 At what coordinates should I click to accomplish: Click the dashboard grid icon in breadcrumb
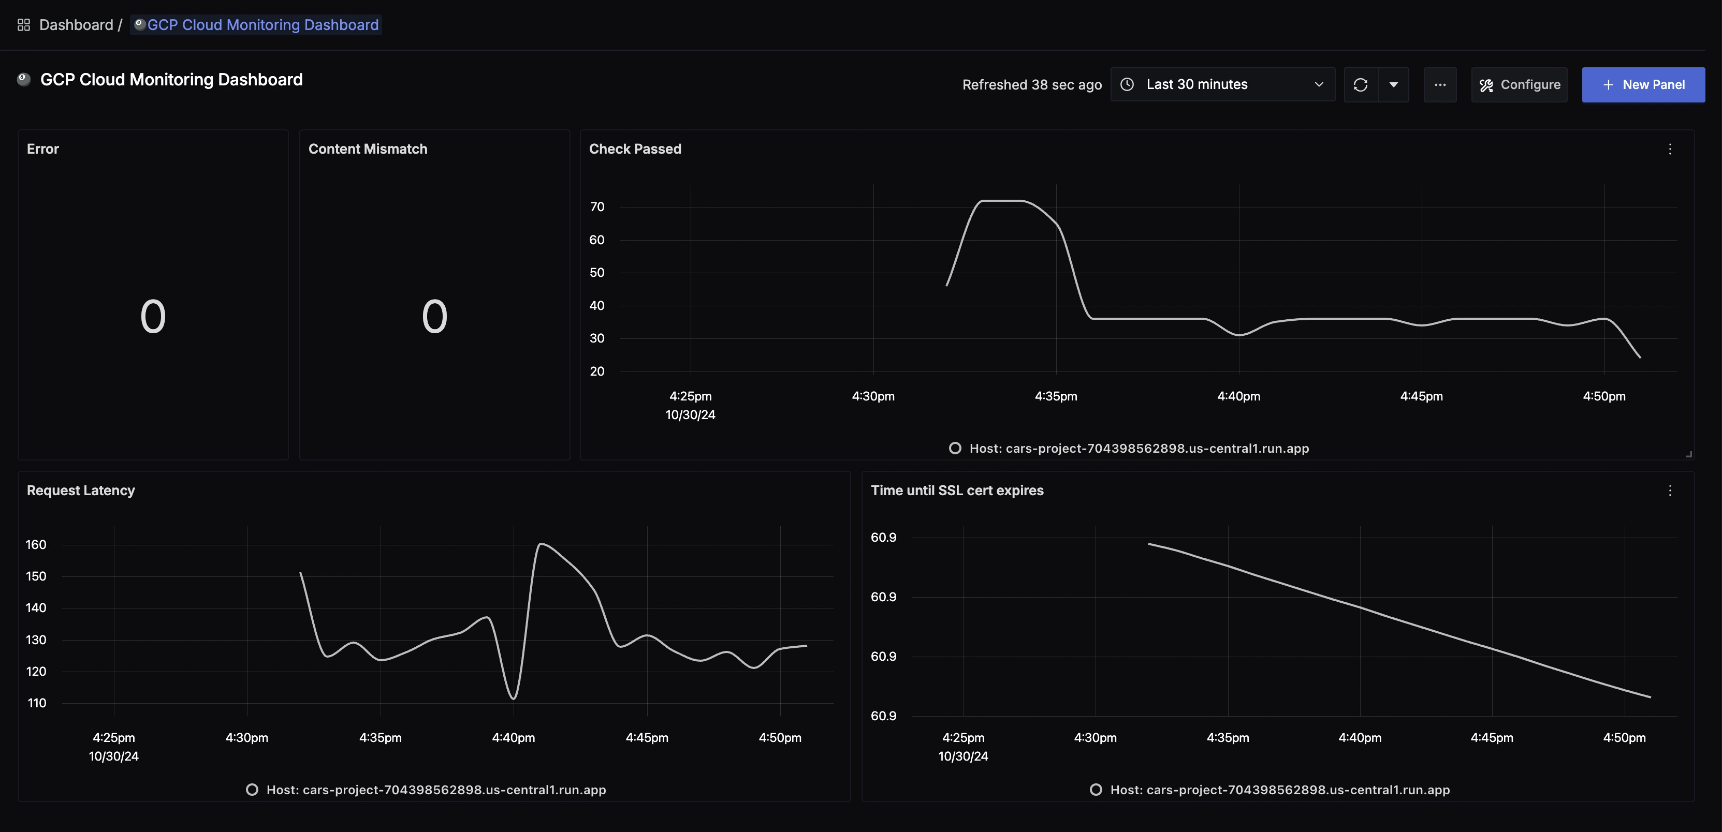coord(24,25)
